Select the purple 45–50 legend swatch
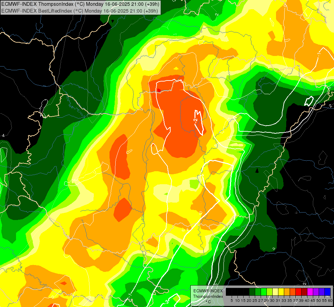 point(316,292)
